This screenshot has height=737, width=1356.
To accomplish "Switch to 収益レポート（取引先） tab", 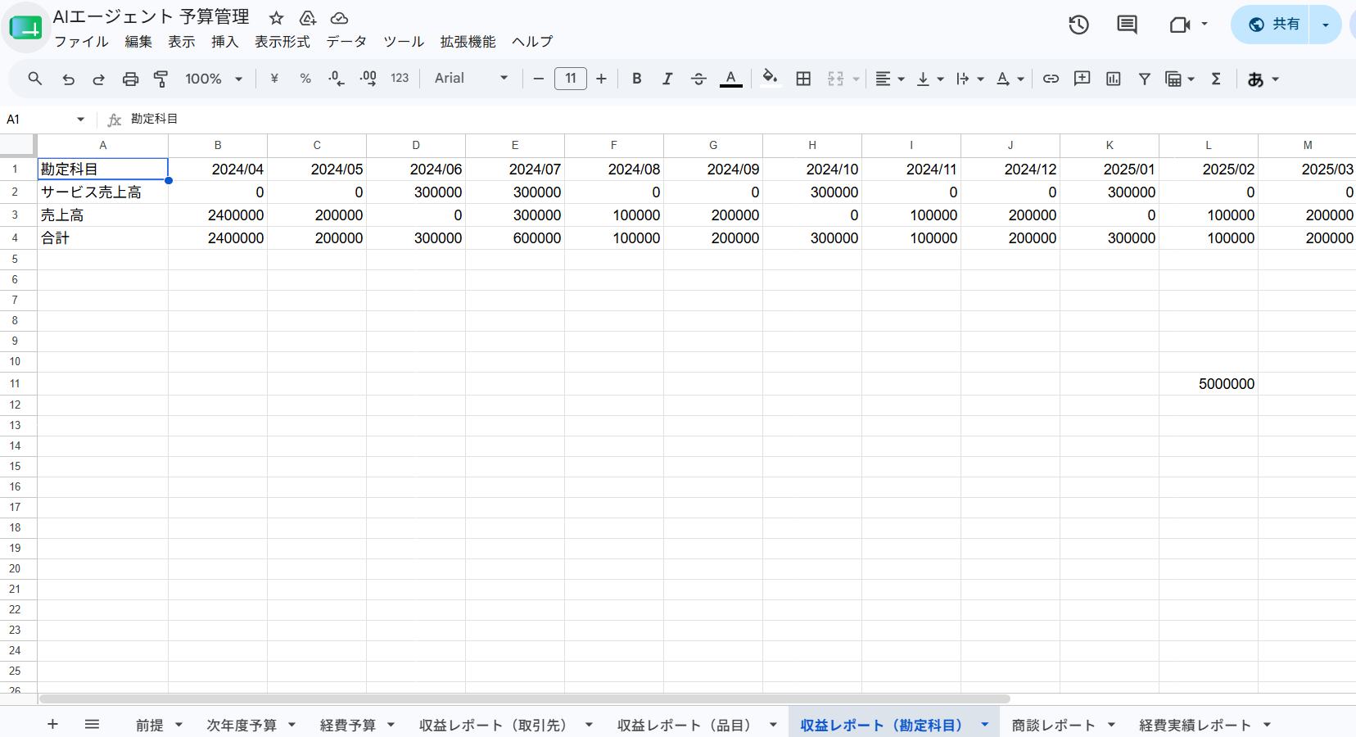I will coord(493,725).
